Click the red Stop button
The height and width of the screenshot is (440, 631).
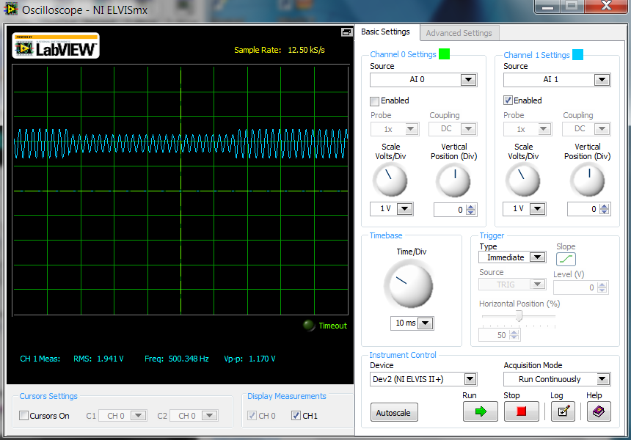(x=521, y=411)
